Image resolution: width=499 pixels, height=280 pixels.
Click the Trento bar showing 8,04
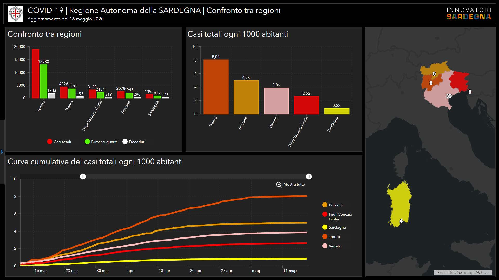(216, 87)
